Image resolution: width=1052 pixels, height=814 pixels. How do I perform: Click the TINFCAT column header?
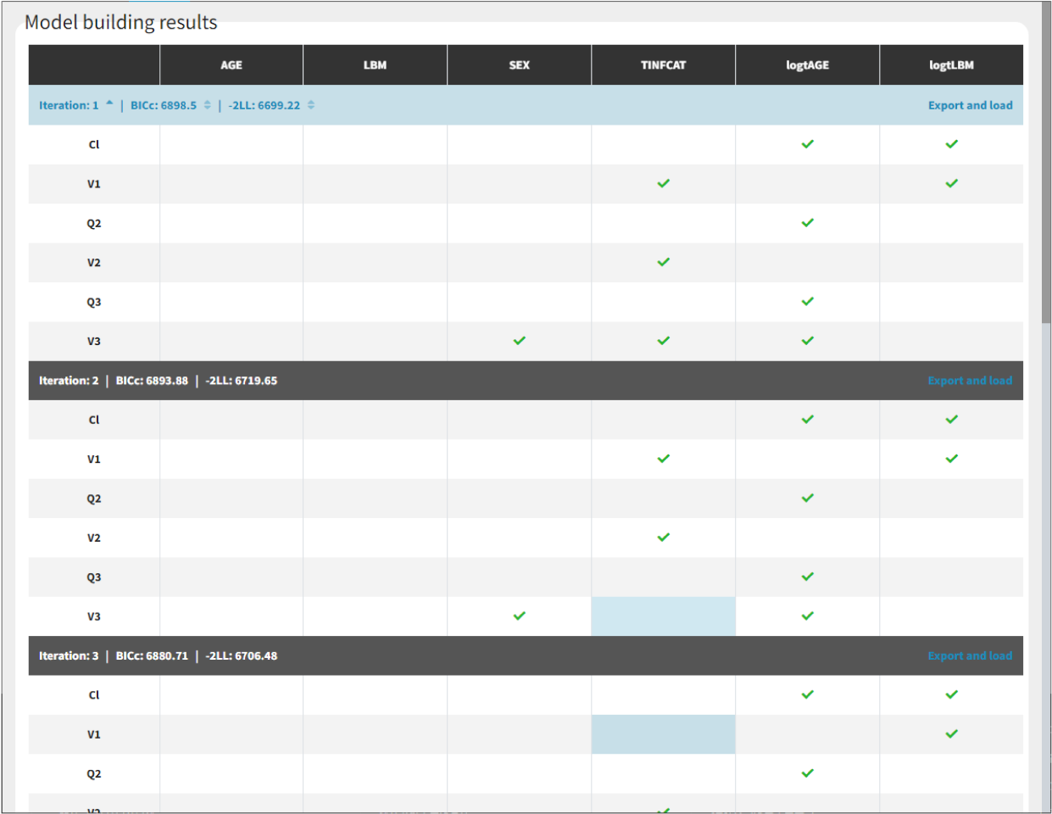click(x=663, y=65)
